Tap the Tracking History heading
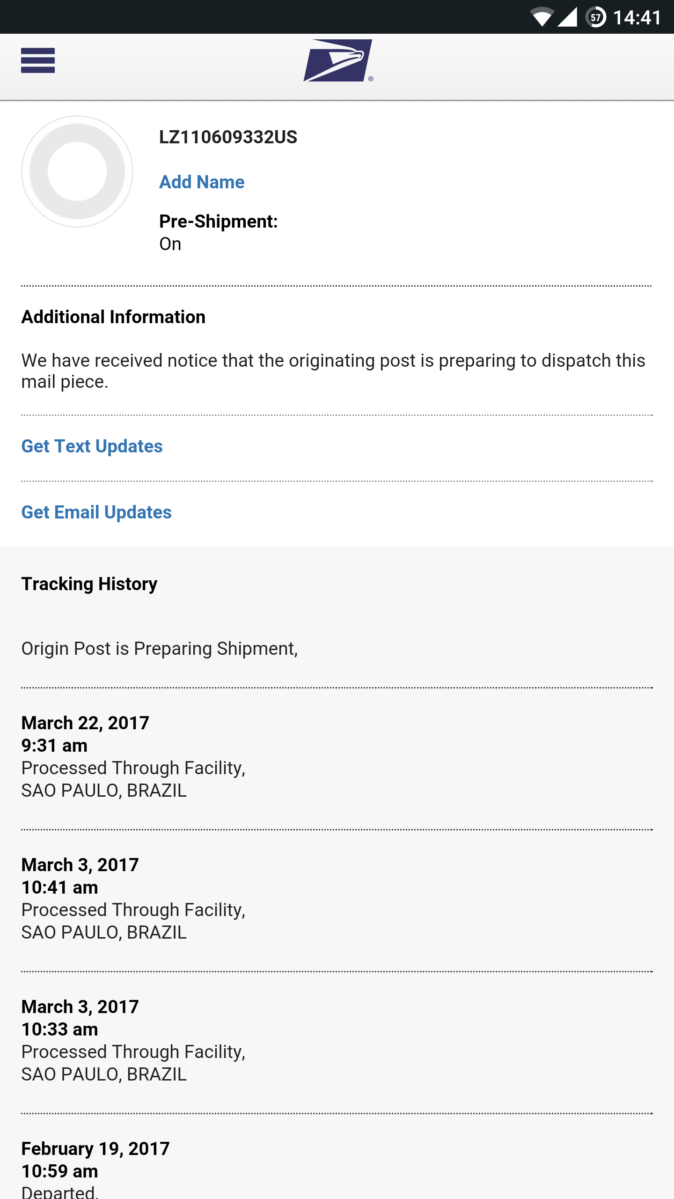The image size is (674, 1199). tap(89, 584)
